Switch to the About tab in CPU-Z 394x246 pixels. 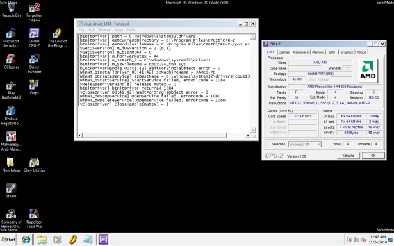(x=361, y=53)
